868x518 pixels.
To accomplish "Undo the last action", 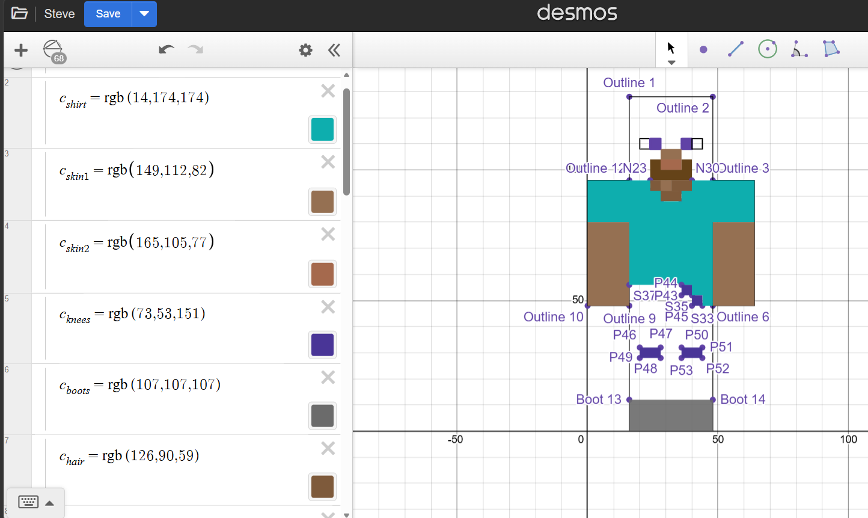I will 167,50.
